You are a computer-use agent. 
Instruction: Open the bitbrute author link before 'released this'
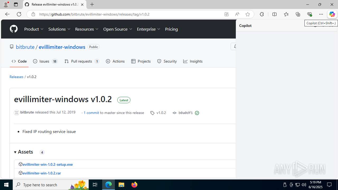click(27, 112)
